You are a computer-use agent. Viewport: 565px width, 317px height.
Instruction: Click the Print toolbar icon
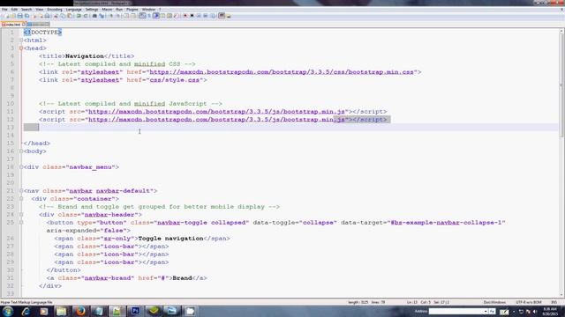tap(47, 16)
